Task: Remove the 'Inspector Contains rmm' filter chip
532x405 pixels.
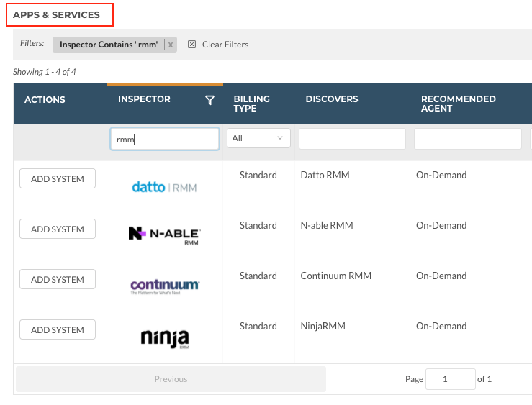Action: pyautogui.click(x=171, y=45)
